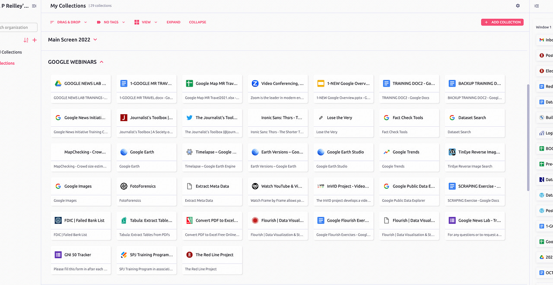
Task: Open the Convert PDF to Excel card
Action: coord(212,225)
